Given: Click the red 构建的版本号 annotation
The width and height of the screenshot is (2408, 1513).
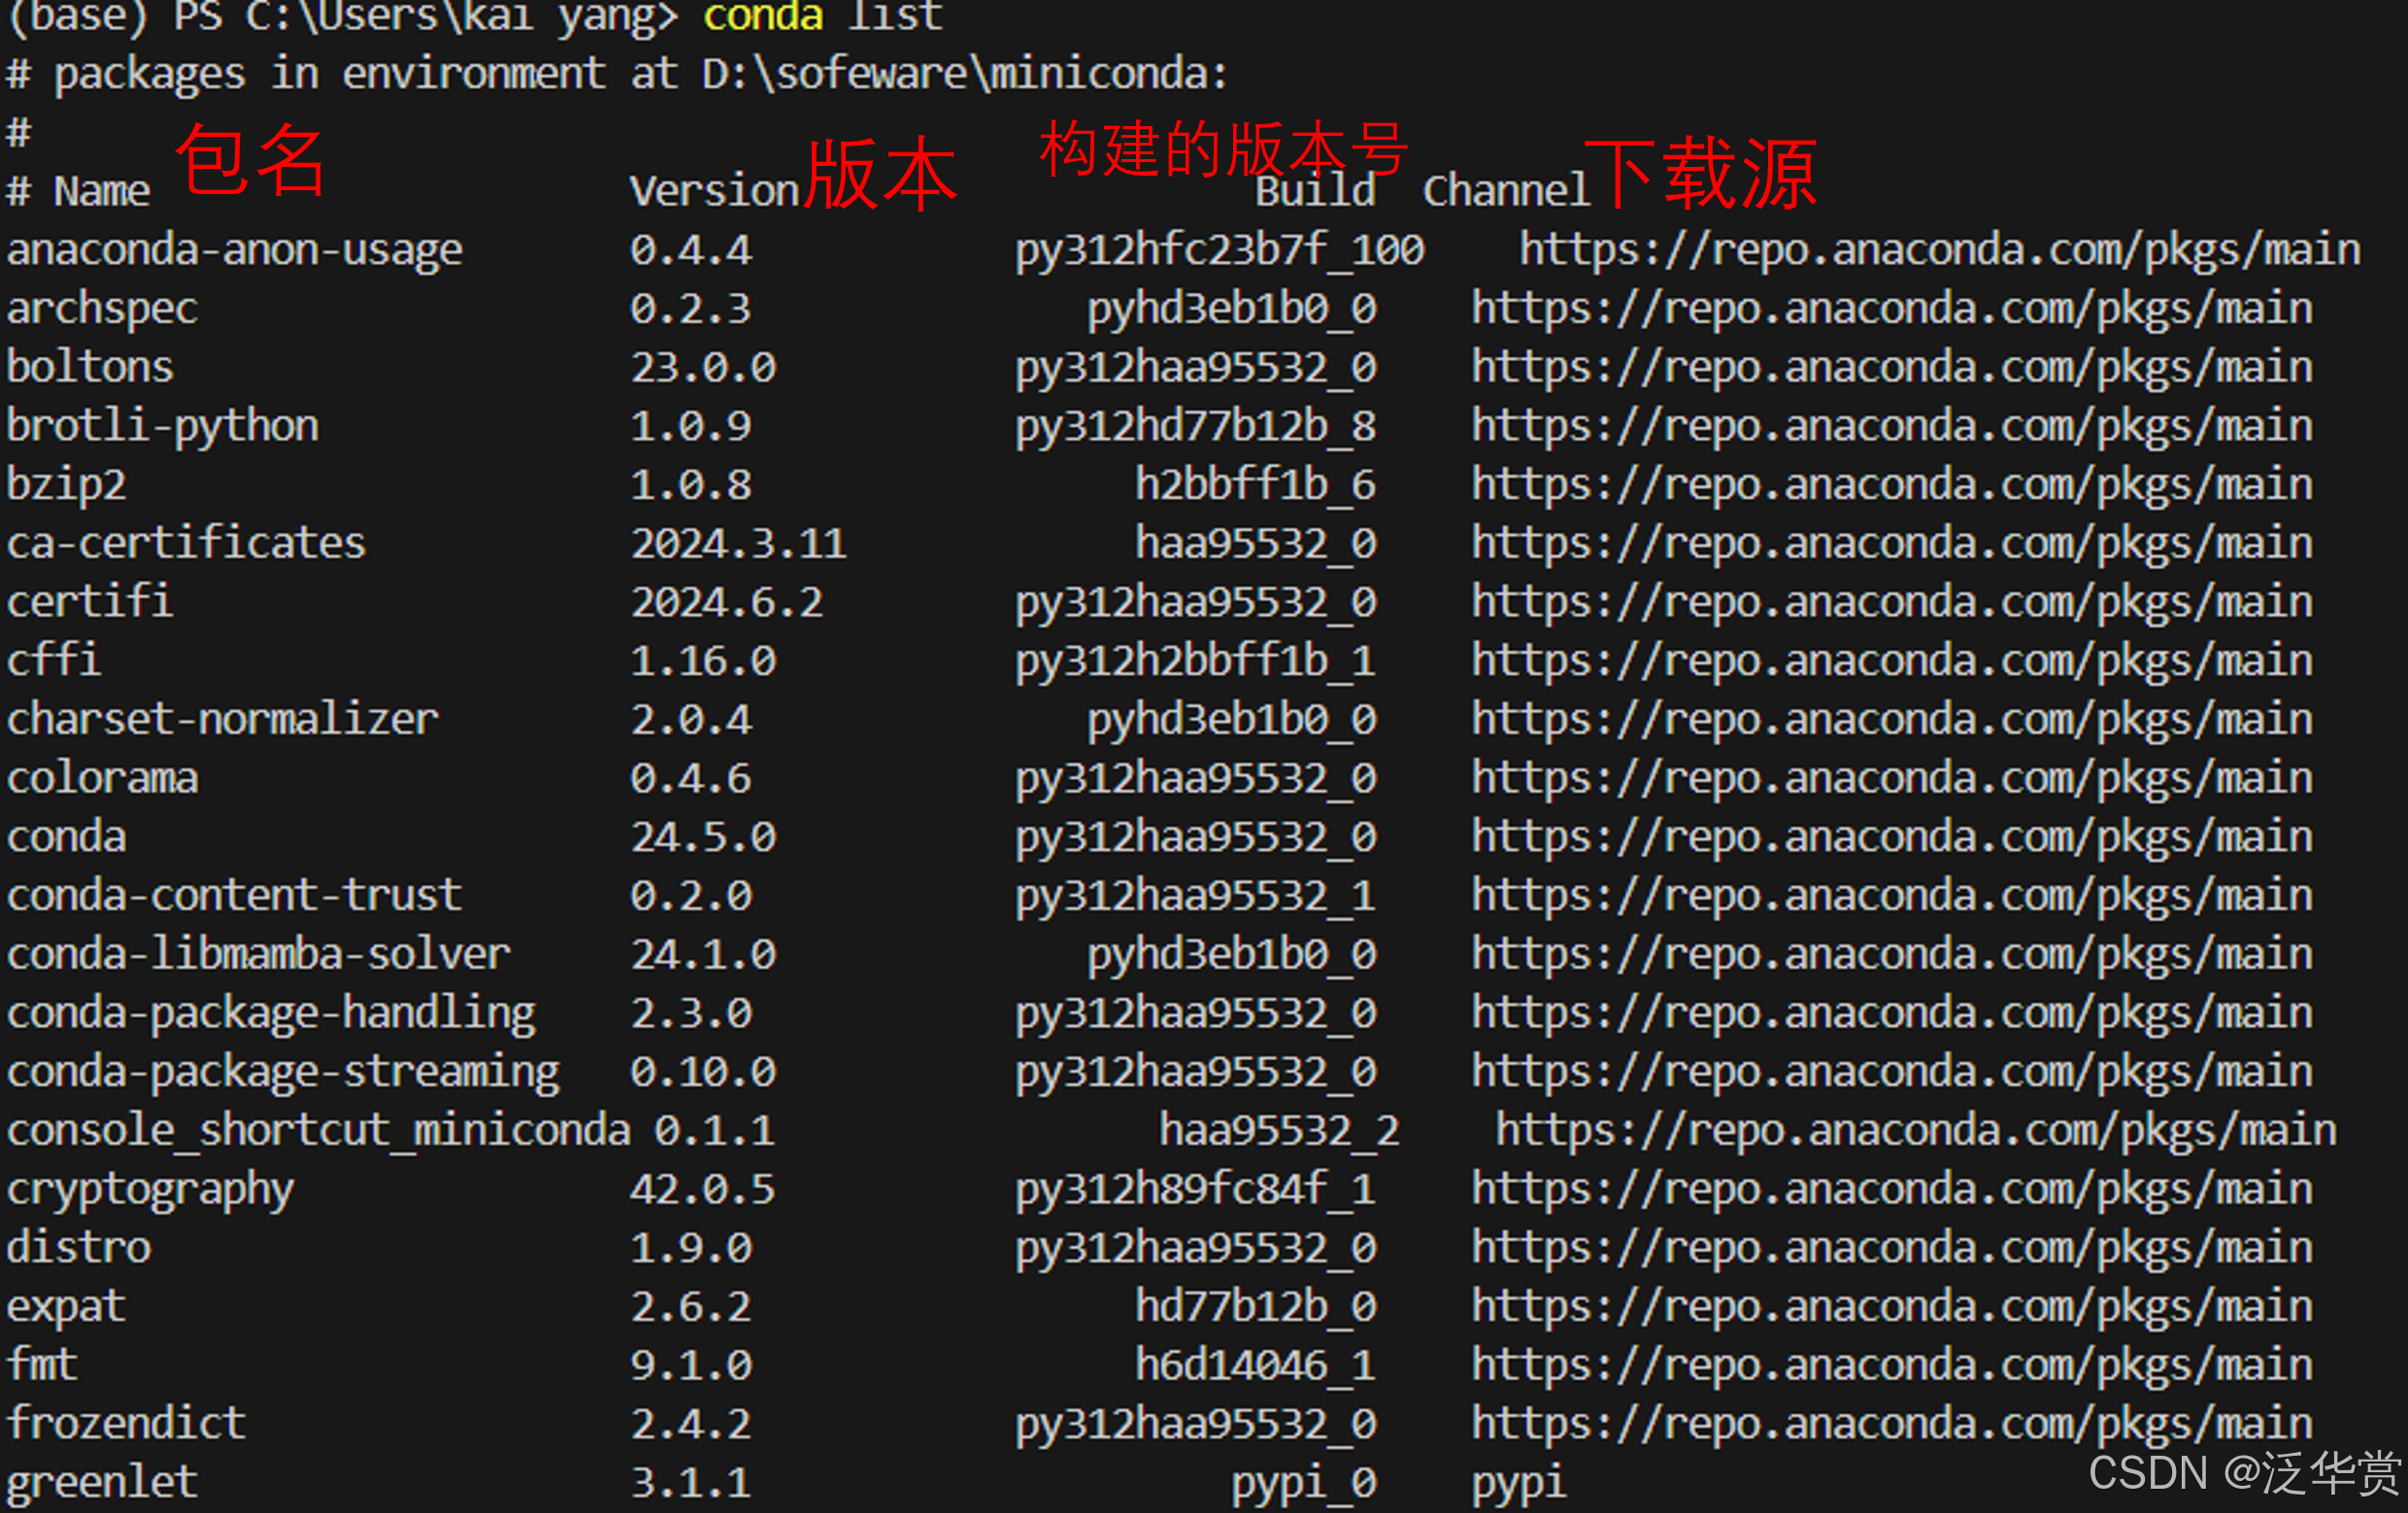Looking at the screenshot, I should click(1223, 148).
